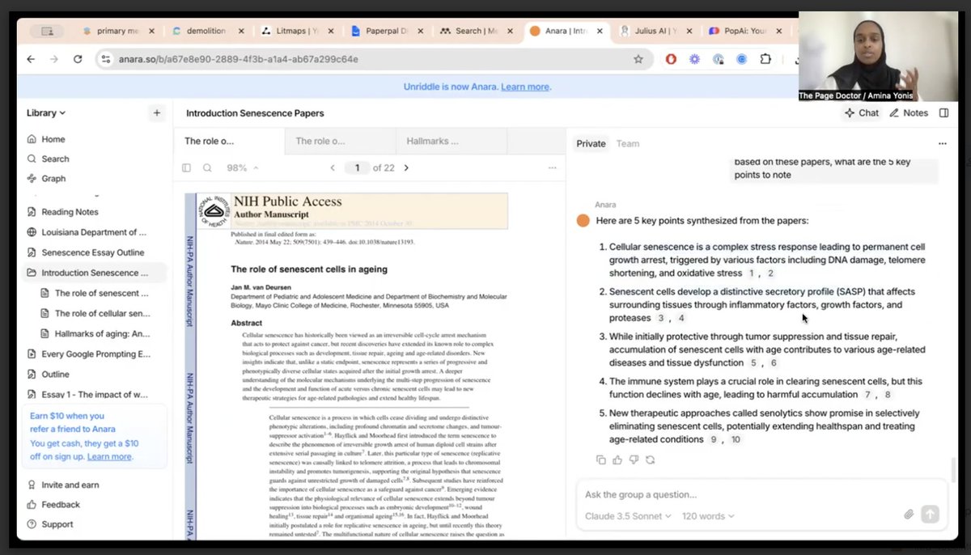Click the red circular extension icon
Image resolution: width=971 pixels, height=555 pixels.
click(671, 59)
